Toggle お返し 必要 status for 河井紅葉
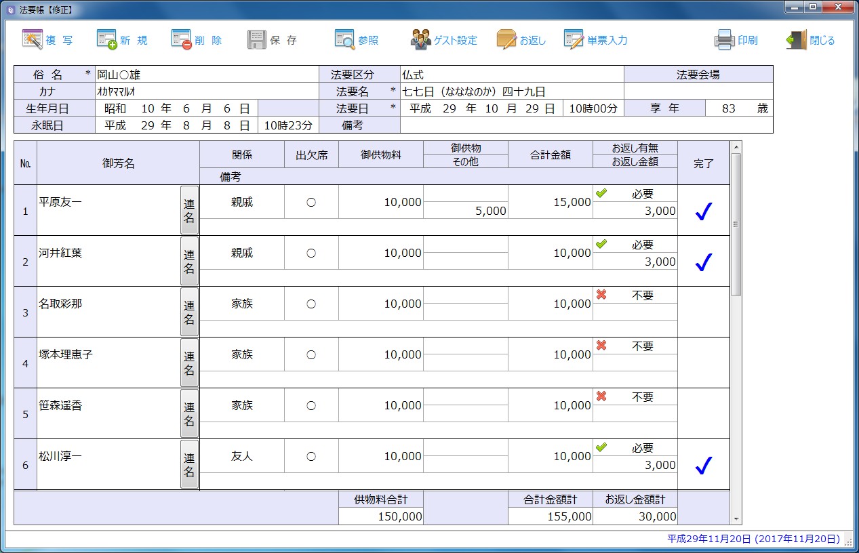This screenshot has height=553, width=859. point(635,245)
